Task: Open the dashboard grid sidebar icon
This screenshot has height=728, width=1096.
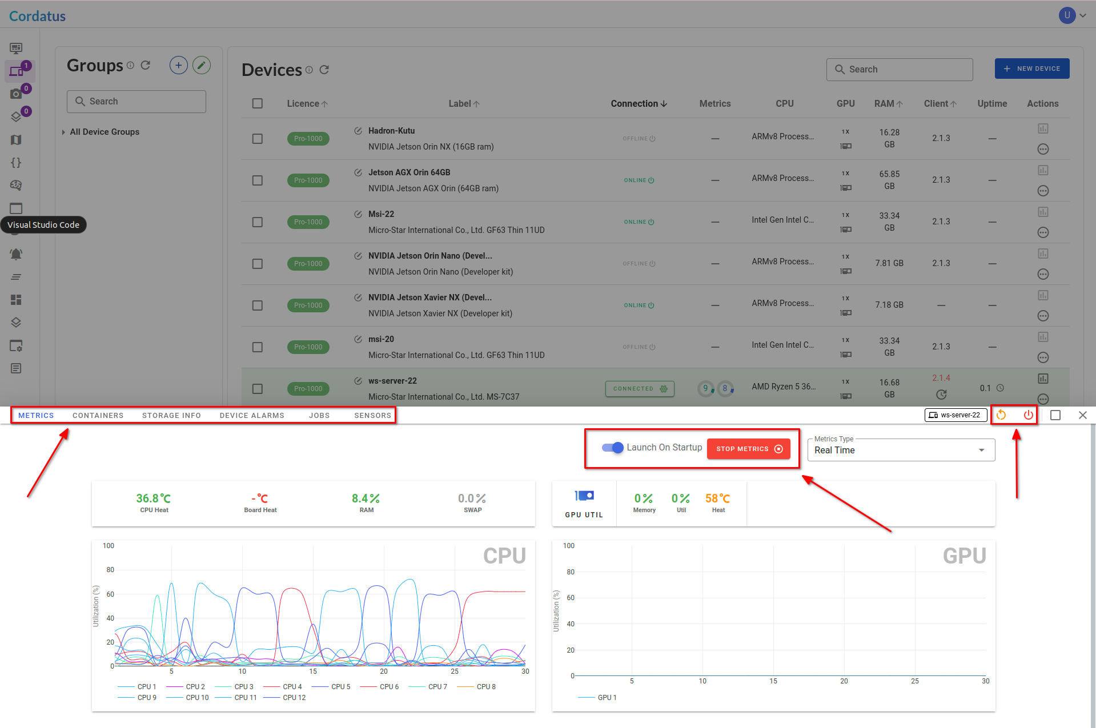Action: [x=16, y=300]
